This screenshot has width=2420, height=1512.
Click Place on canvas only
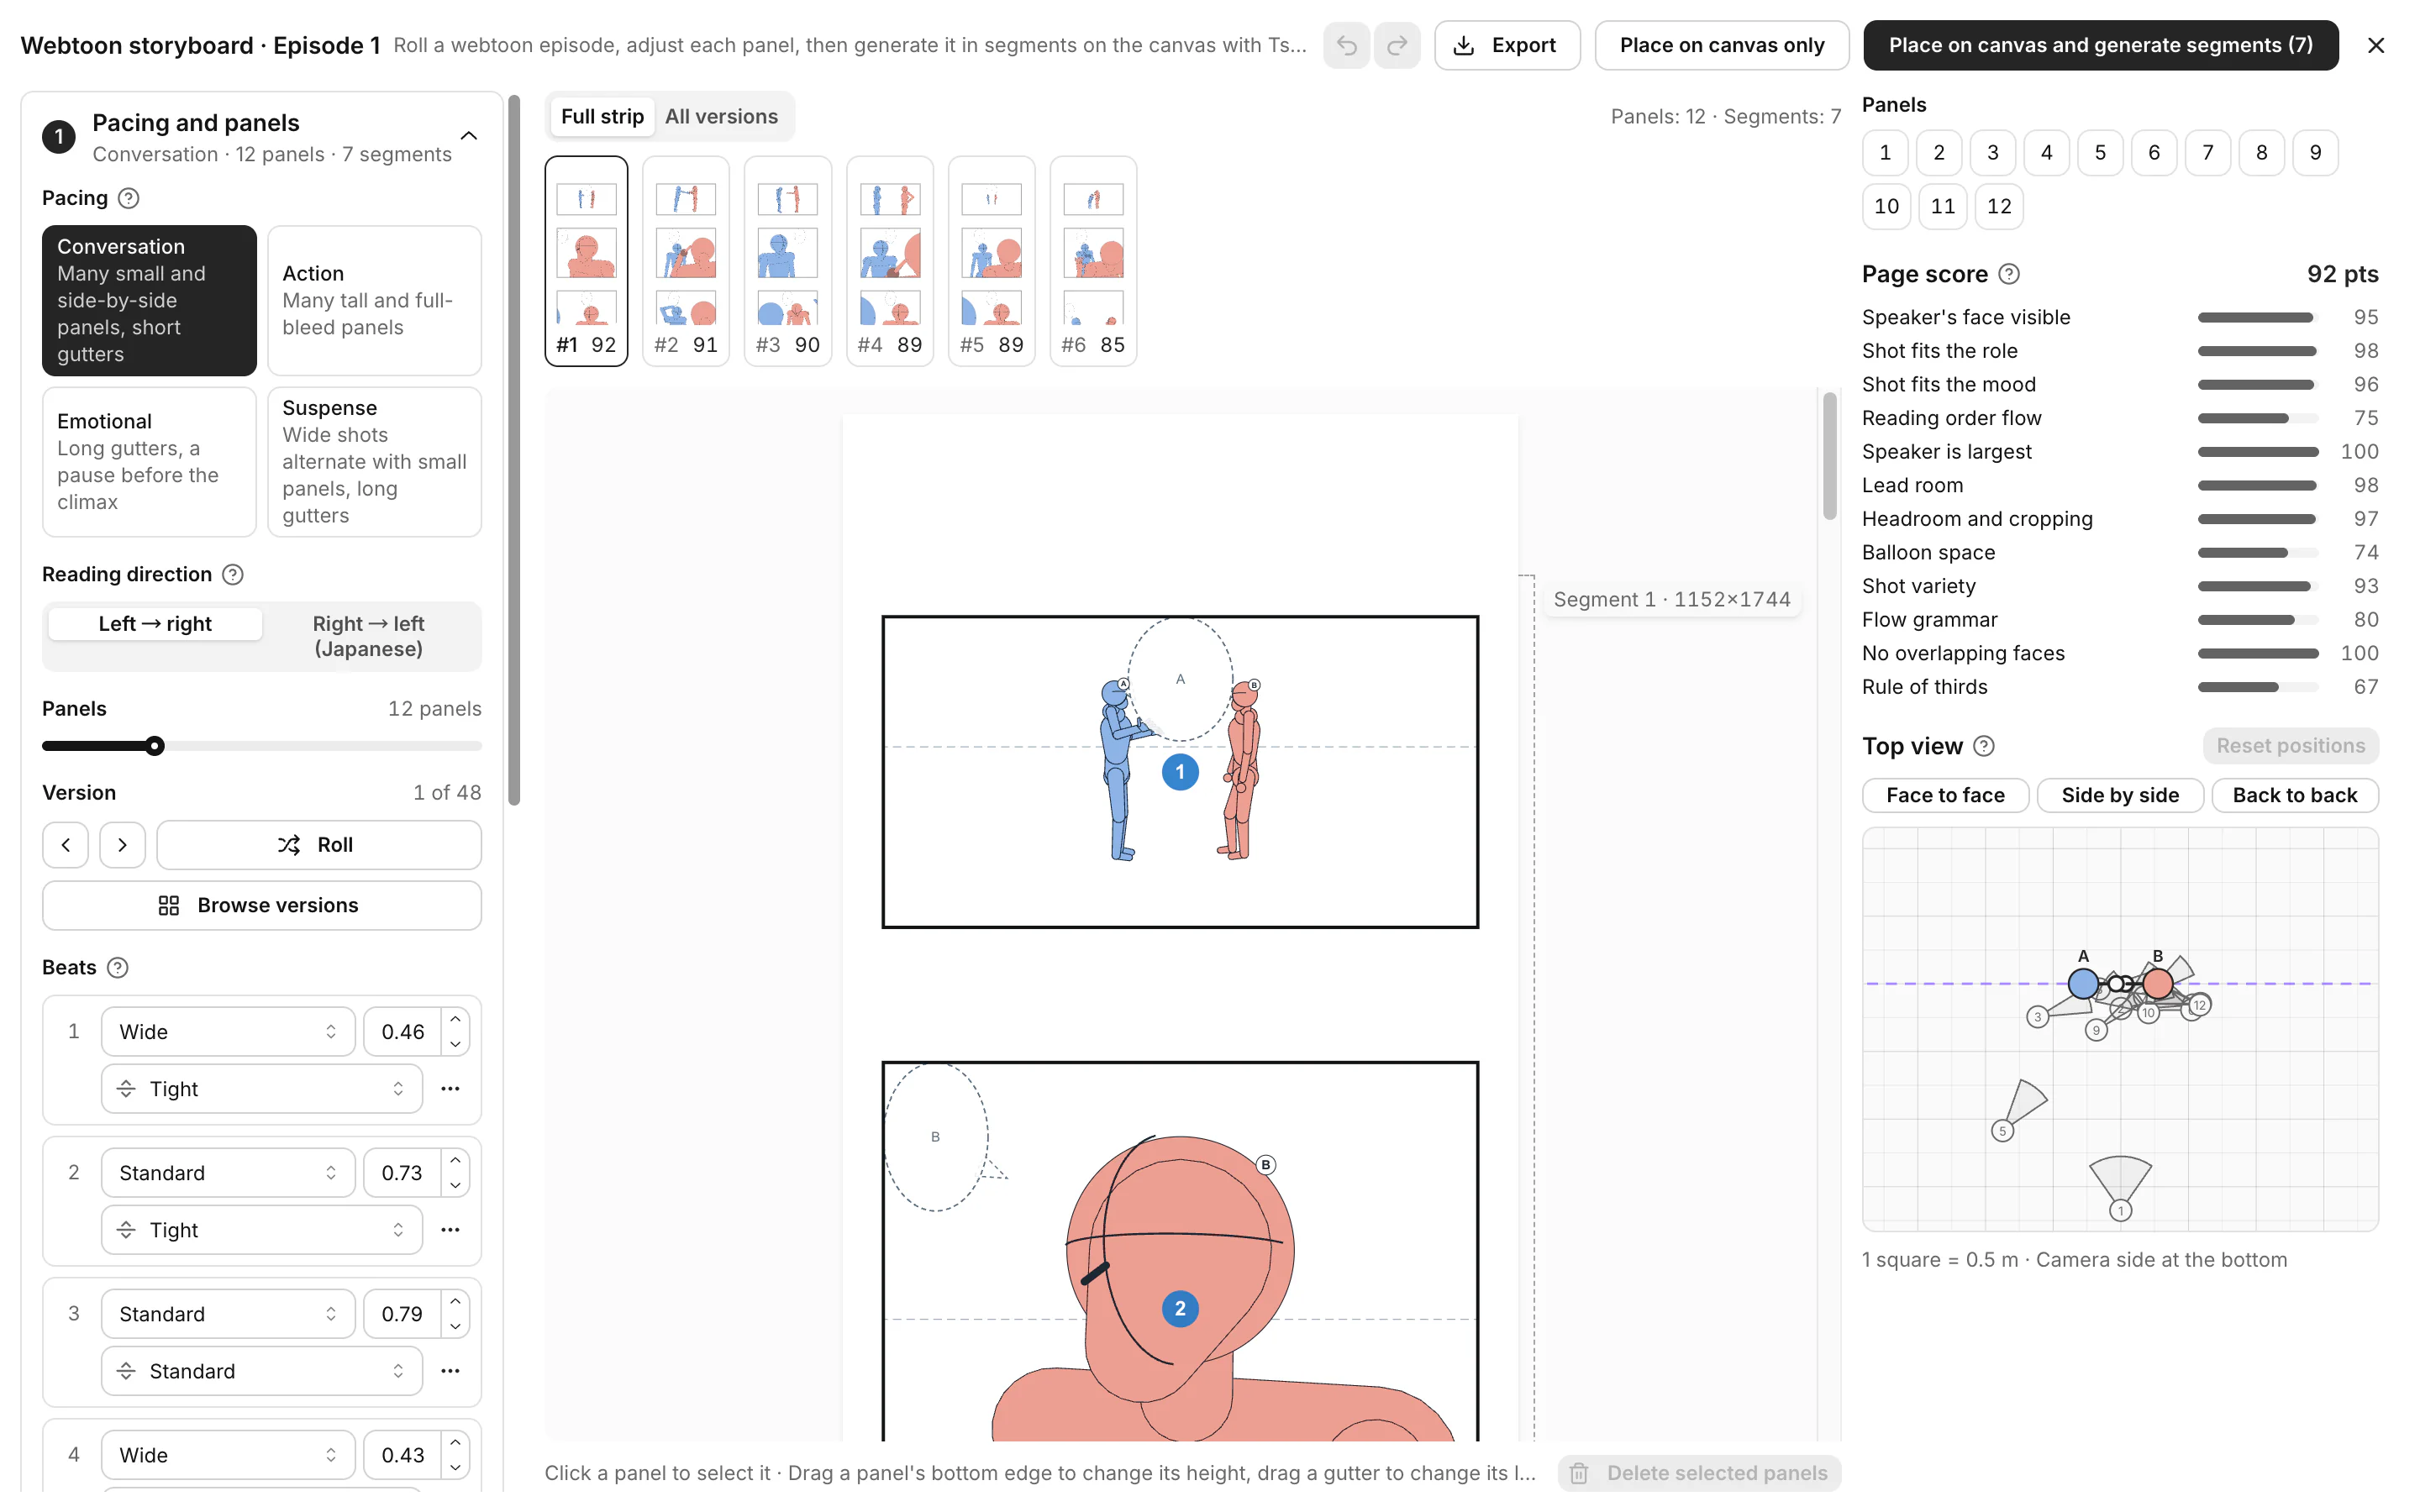tap(1721, 45)
